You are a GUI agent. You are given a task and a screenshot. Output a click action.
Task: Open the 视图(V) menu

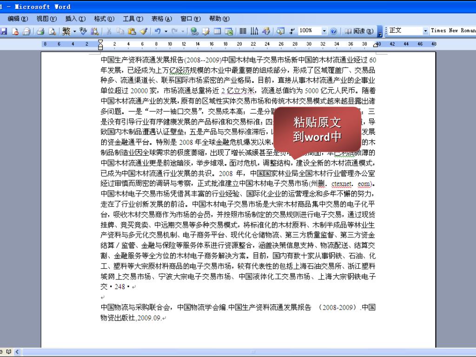pos(46,19)
